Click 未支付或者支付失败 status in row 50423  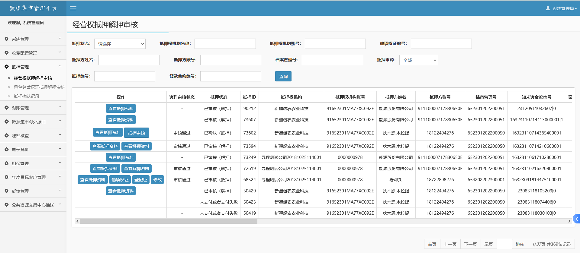(219, 202)
